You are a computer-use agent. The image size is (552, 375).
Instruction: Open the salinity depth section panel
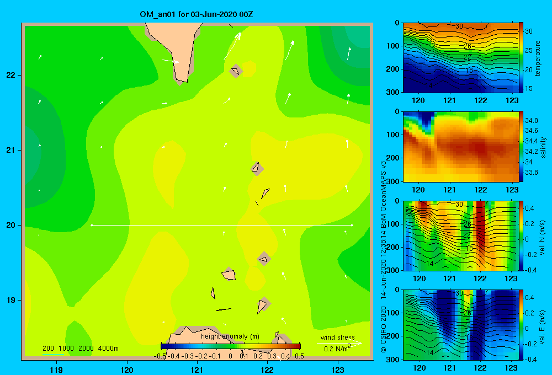(x=460, y=147)
